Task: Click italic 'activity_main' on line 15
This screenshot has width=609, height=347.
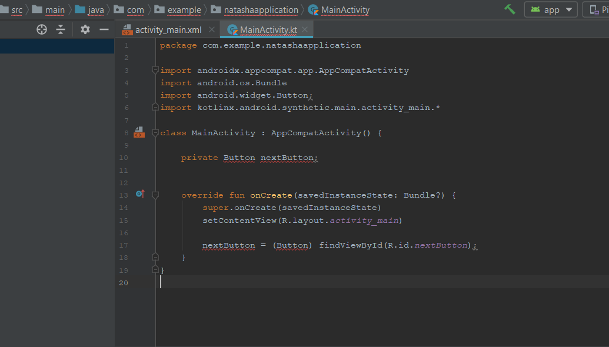Action: [364, 221]
